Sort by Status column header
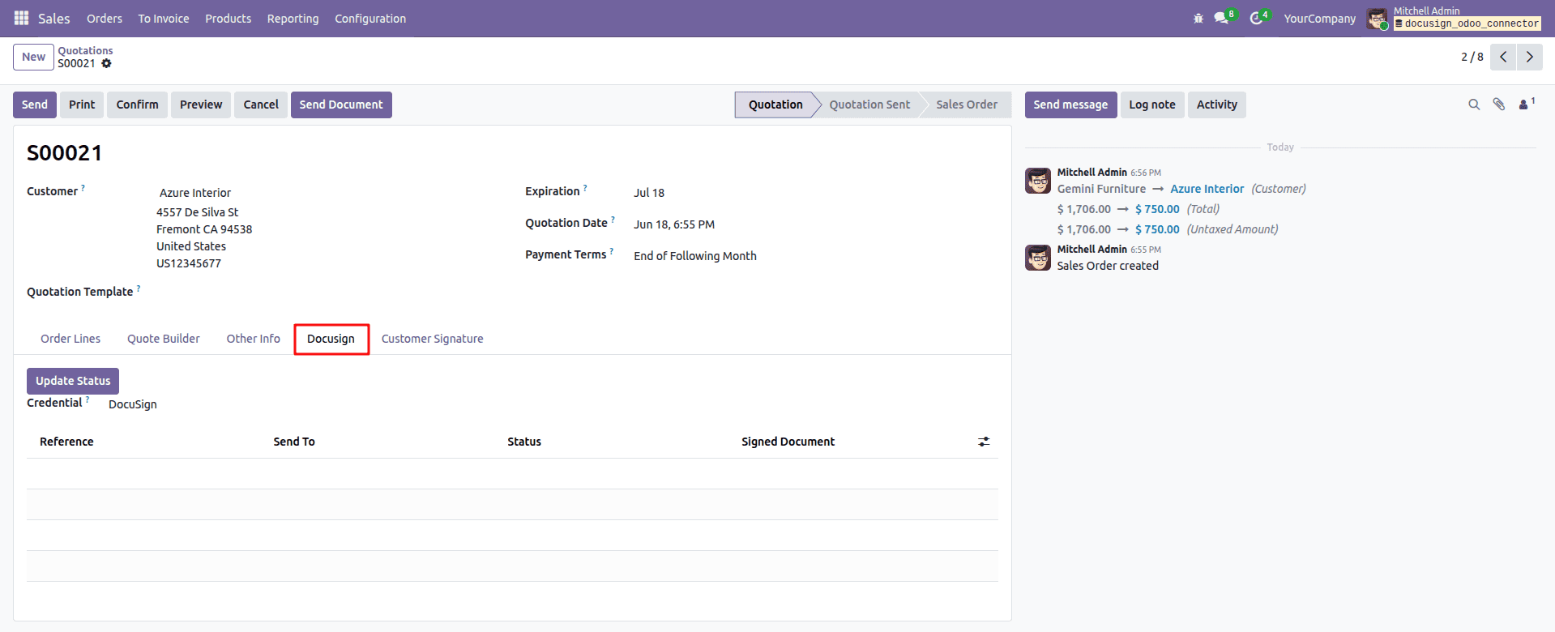This screenshot has width=1555, height=632. [524, 442]
